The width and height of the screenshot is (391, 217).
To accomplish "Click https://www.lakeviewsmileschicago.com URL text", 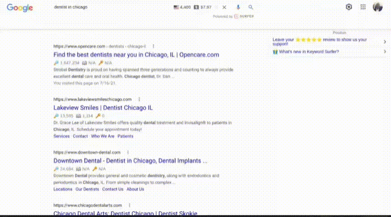I will click(92, 99).
